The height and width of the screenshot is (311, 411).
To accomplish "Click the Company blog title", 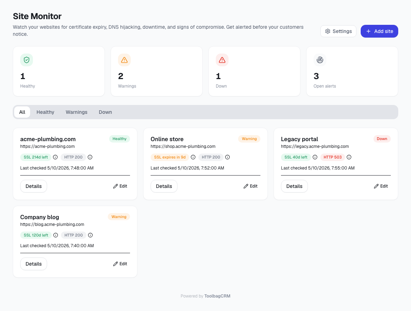I will click(x=40, y=217).
